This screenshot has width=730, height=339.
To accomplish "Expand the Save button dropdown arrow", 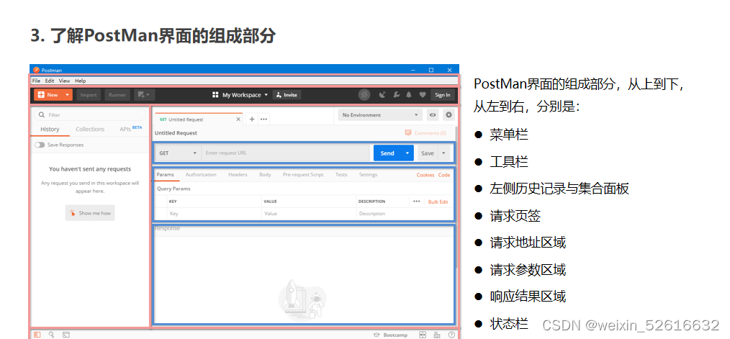I will point(443,153).
